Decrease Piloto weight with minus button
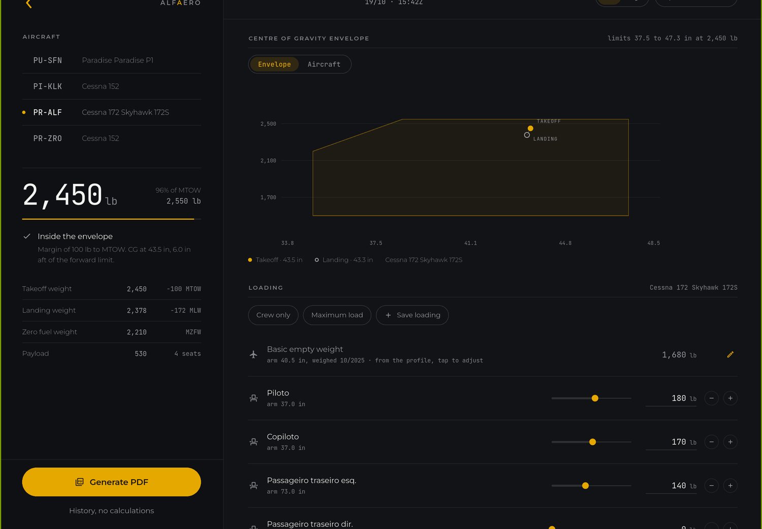762x529 pixels. pos(711,398)
